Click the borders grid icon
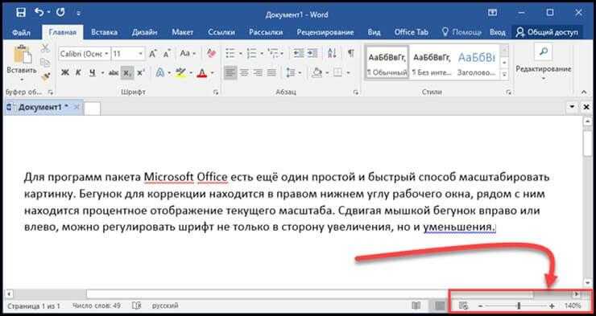596x316 pixels. pos(337,72)
